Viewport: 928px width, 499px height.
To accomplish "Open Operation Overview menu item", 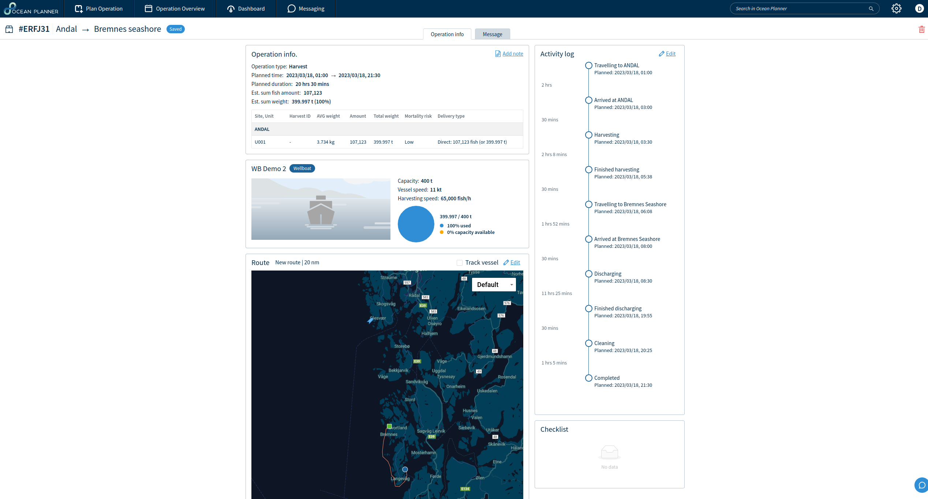I will 175,8.
